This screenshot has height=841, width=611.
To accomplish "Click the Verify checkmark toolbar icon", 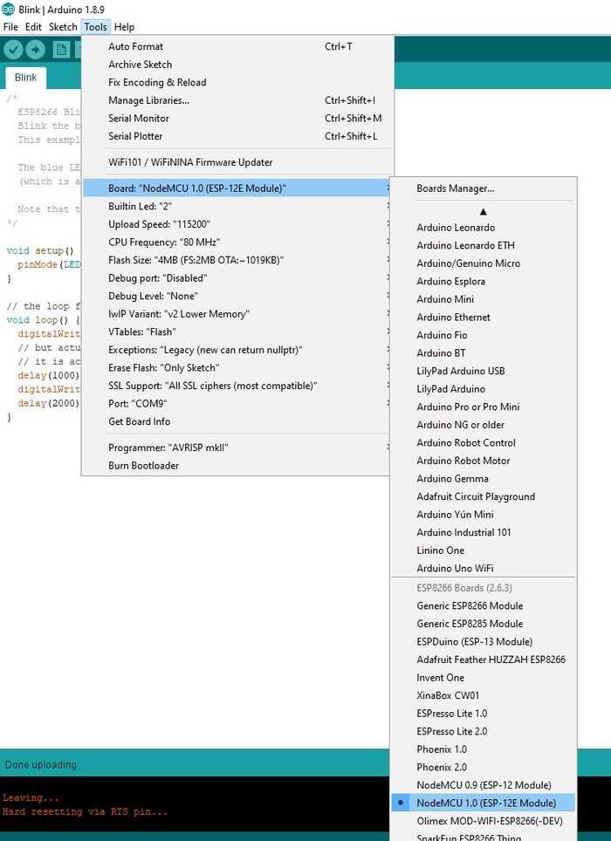I will tap(13, 50).
